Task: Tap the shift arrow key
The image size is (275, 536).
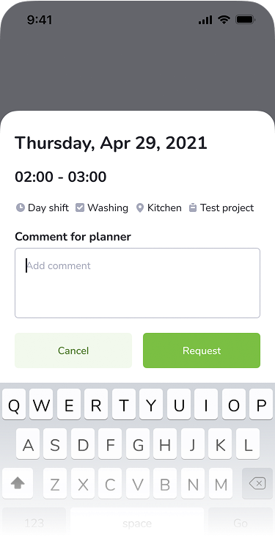Action: point(18,483)
